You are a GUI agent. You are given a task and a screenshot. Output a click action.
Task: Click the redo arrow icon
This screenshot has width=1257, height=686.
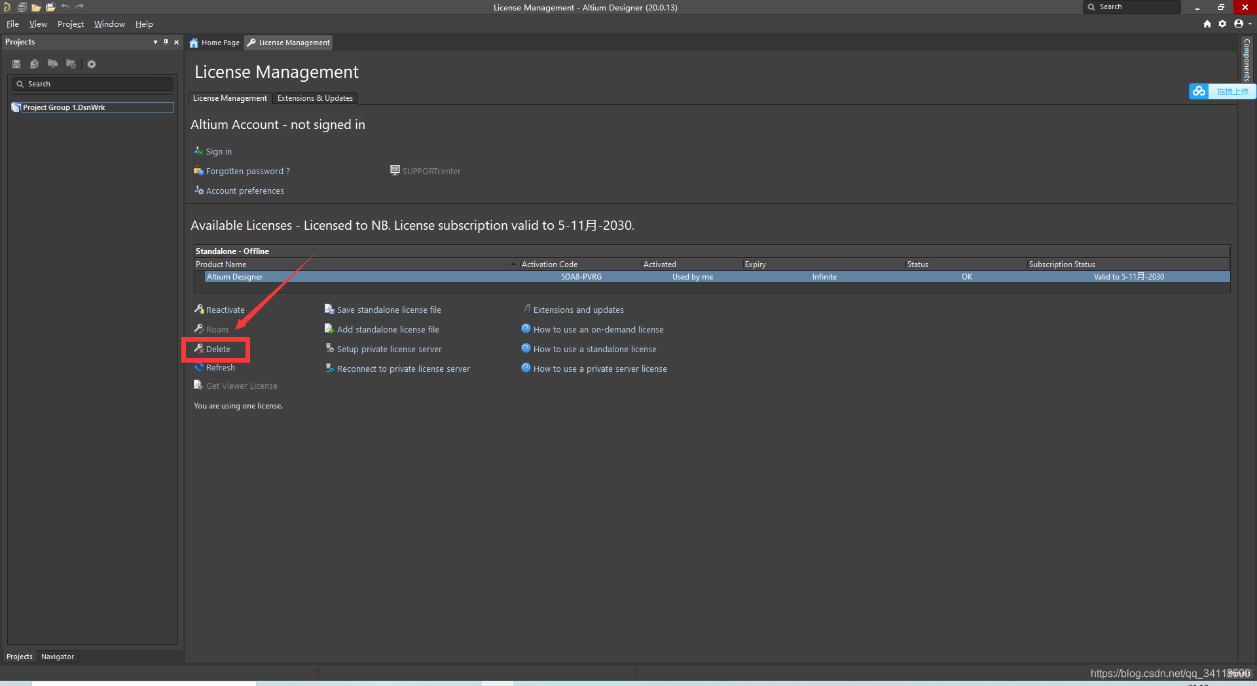80,7
